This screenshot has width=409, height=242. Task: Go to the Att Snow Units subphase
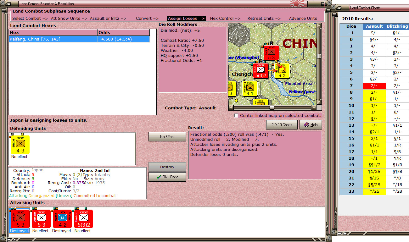69,19
